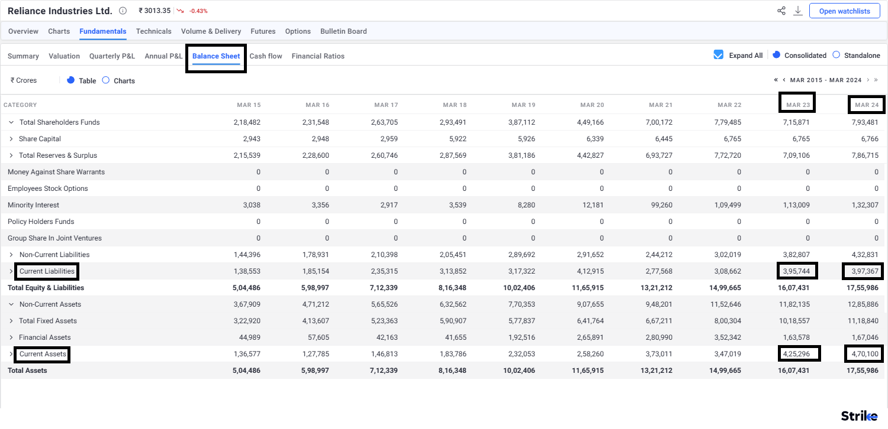Switch to Quarterly P&L sub-tab
This screenshot has width=888, height=429.
[x=112, y=56]
